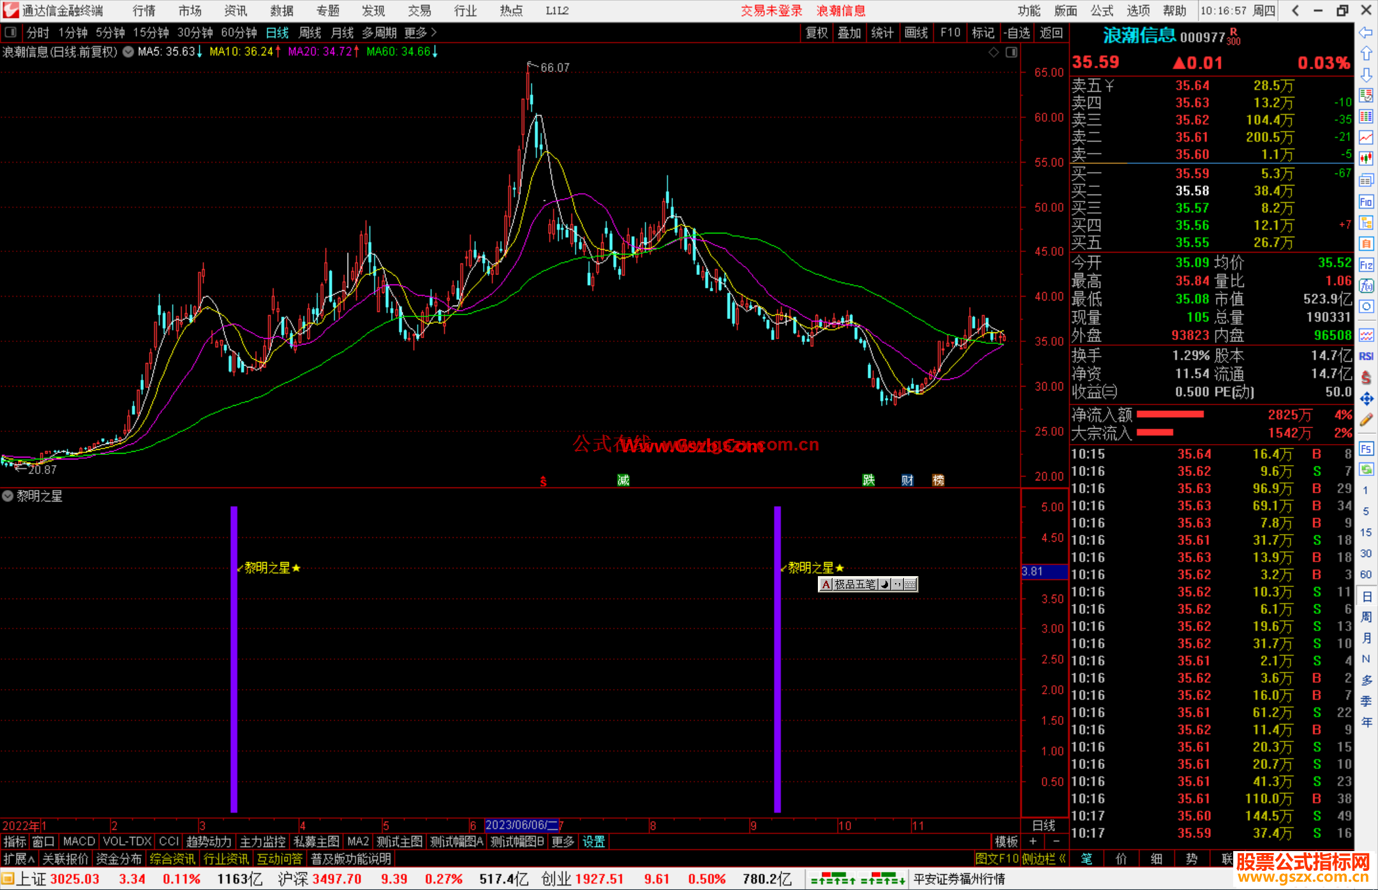Expand the 更多 periods dropdown in period bar

[420, 33]
